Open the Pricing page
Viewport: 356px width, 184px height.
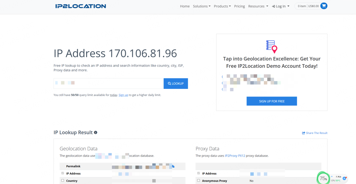coord(239,6)
